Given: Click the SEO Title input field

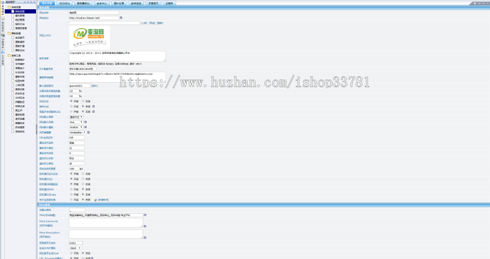Looking at the screenshot, I should [106, 215].
